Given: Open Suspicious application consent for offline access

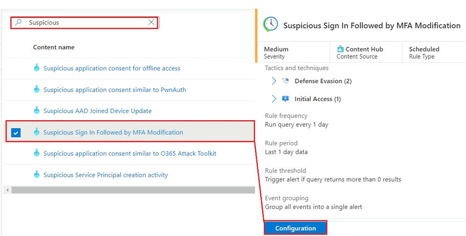Looking at the screenshot, I should (x=112, y=68).
